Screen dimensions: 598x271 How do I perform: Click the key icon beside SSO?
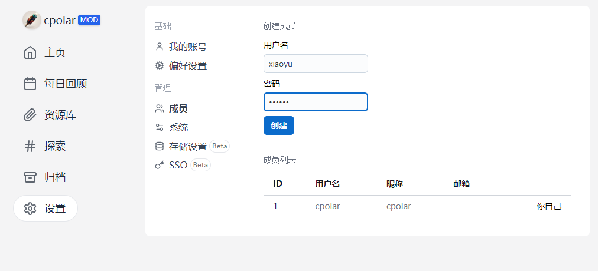(160, 165)
